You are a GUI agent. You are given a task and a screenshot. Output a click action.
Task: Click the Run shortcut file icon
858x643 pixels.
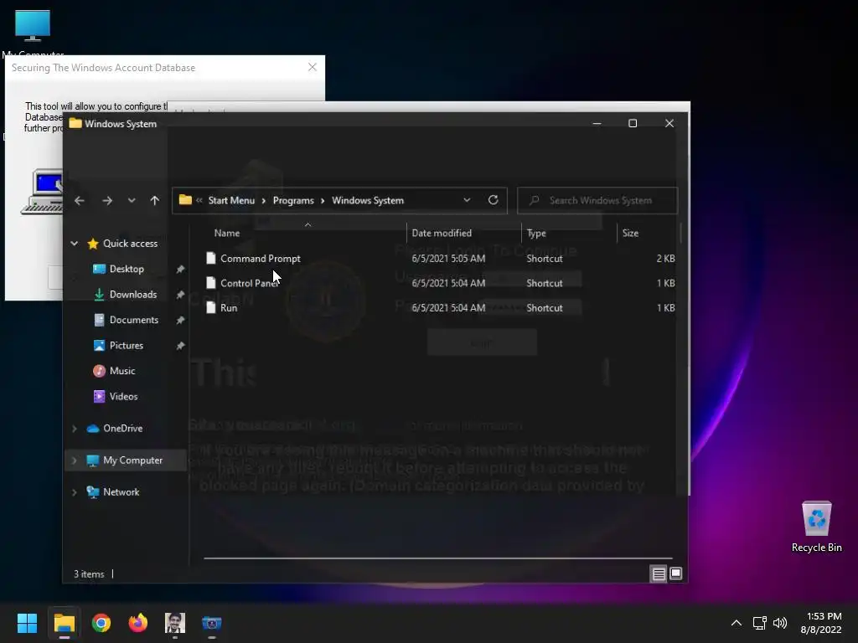click(210, 307)
